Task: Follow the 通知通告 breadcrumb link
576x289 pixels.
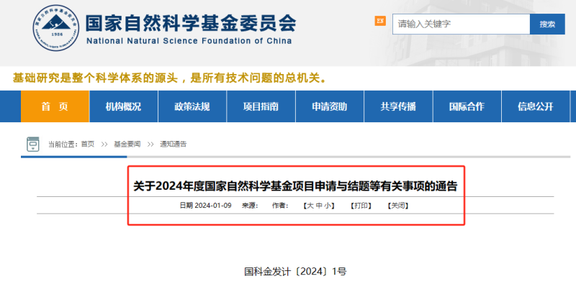Action: [174, 144]
